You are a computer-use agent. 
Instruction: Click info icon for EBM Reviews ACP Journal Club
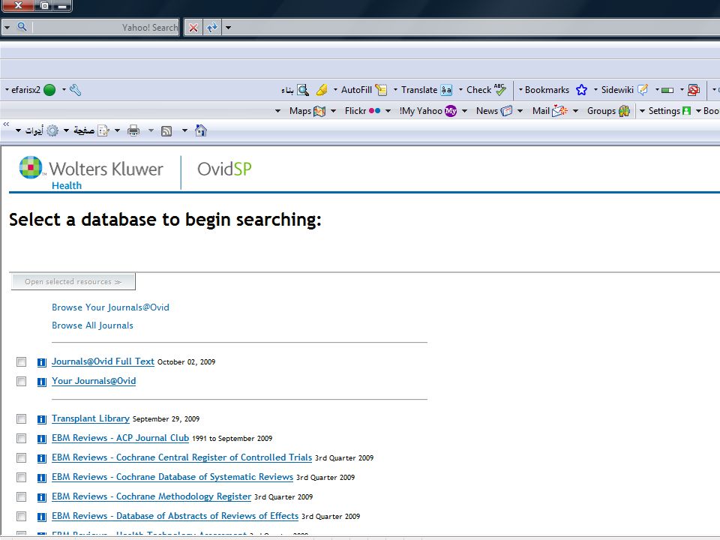point(42,439)
